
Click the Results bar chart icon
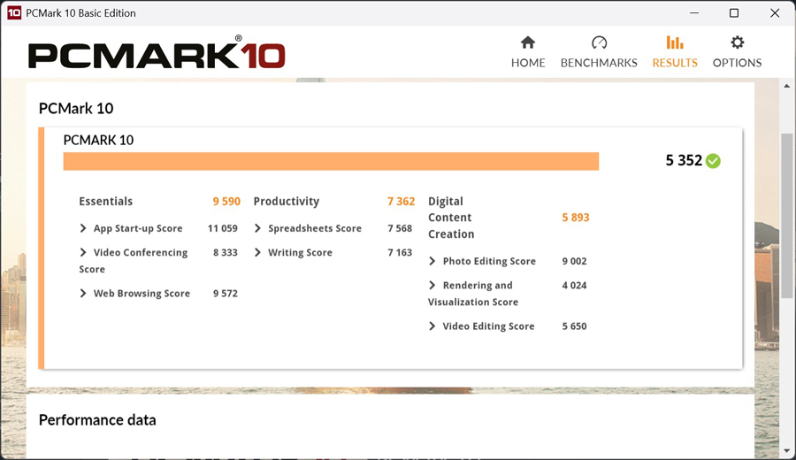[x=675, y=42]
